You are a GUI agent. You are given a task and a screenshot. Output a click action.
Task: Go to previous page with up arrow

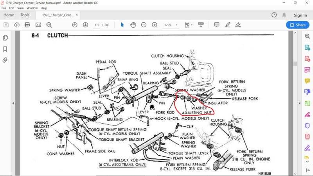pyautogui.click(x=75, y=25)
